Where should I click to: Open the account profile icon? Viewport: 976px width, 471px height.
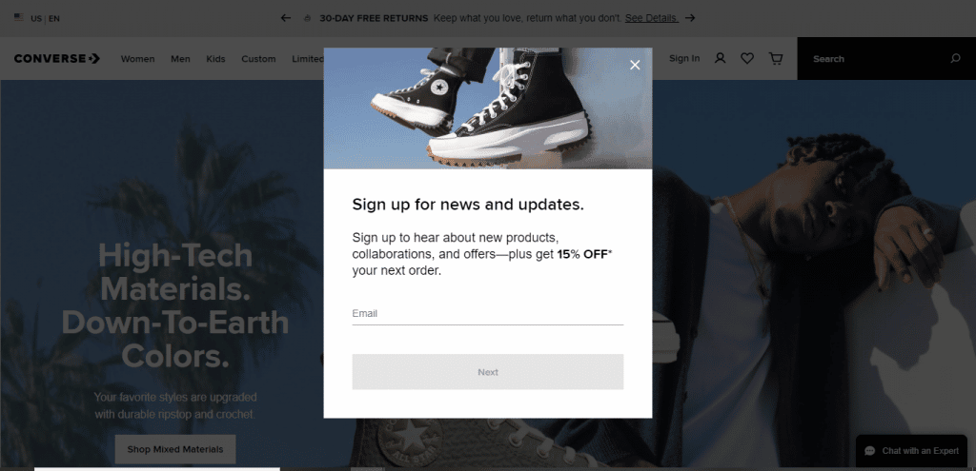pos(720,58)
